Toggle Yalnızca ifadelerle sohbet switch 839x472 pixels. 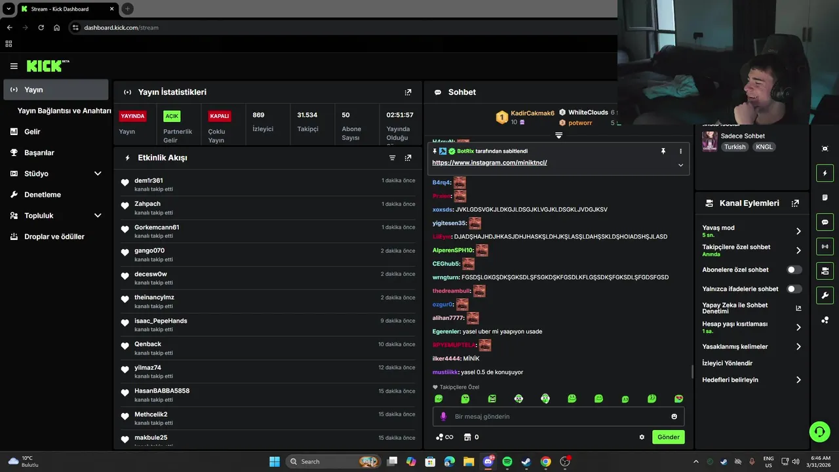click(x=794, y=289)
